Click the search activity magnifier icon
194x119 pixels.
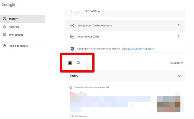coord(78,63)
